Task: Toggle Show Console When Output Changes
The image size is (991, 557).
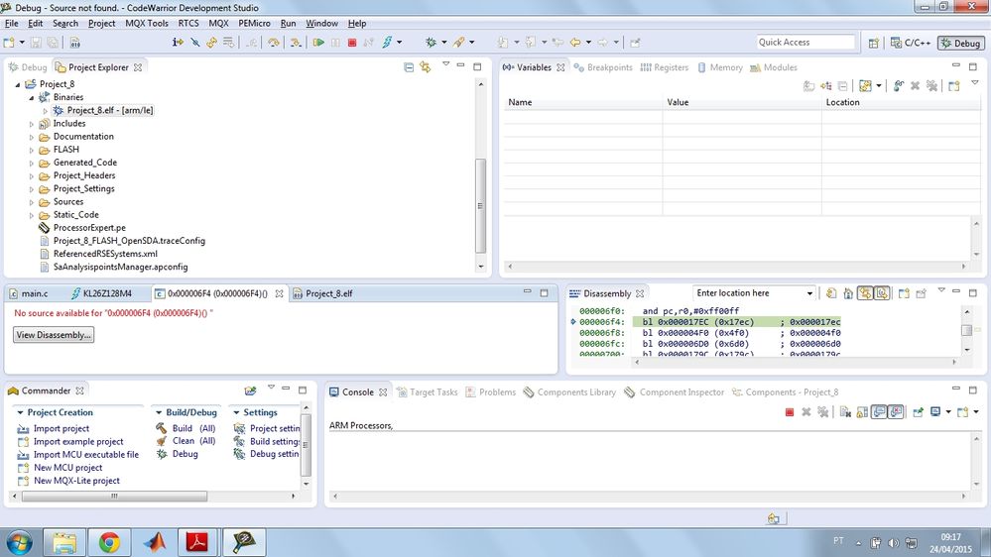Action: pos(879,412)
